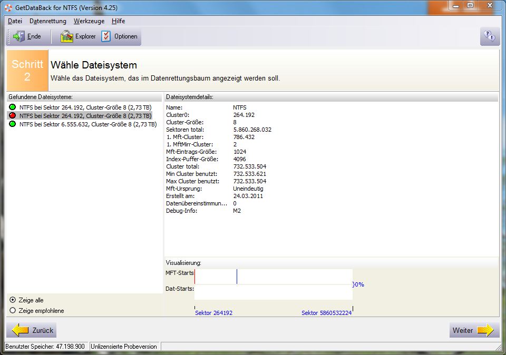Click the help question mark toolbar icon
The image size is (506, 355).
pos(490,36)
